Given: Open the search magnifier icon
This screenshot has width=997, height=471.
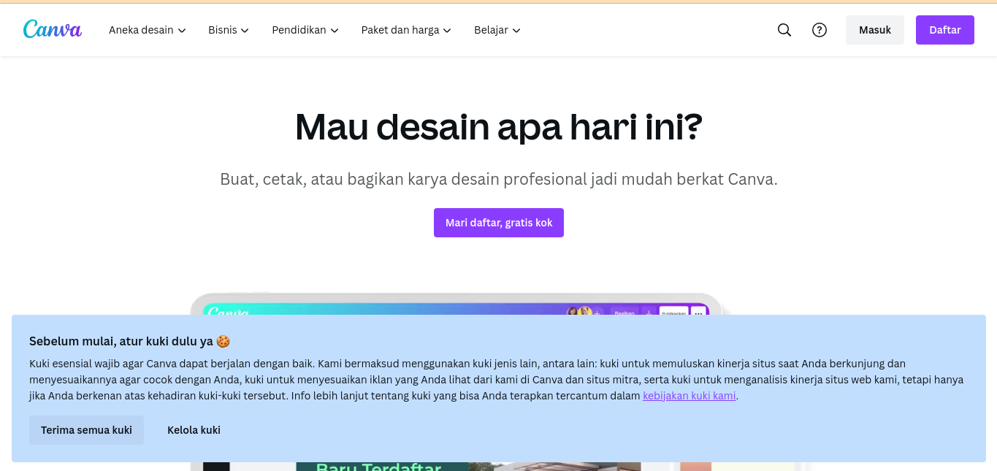Looking at the screenshot, I should coord(784,30).
